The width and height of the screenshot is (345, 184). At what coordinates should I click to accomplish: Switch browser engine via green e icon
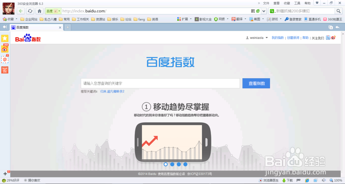tap(258, 11)
